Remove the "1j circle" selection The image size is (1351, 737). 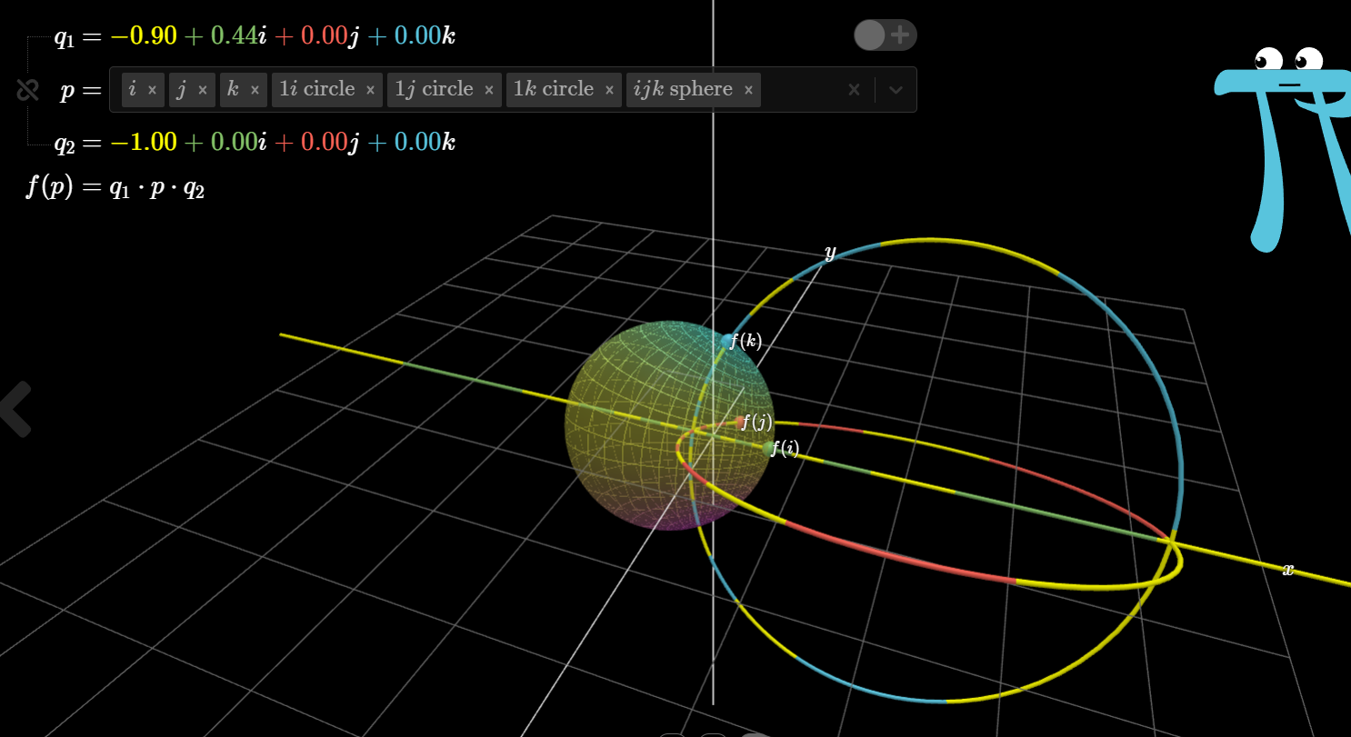(x=489, y=89)
